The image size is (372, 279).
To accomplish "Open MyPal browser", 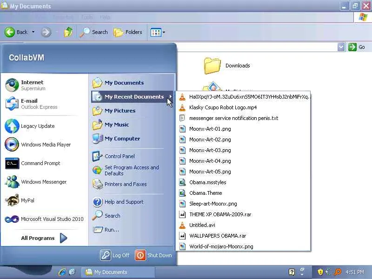I will coord(44,200).
